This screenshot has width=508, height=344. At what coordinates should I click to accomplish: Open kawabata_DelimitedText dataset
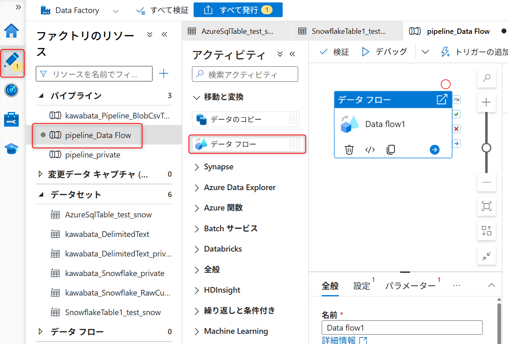click(107, 234)
